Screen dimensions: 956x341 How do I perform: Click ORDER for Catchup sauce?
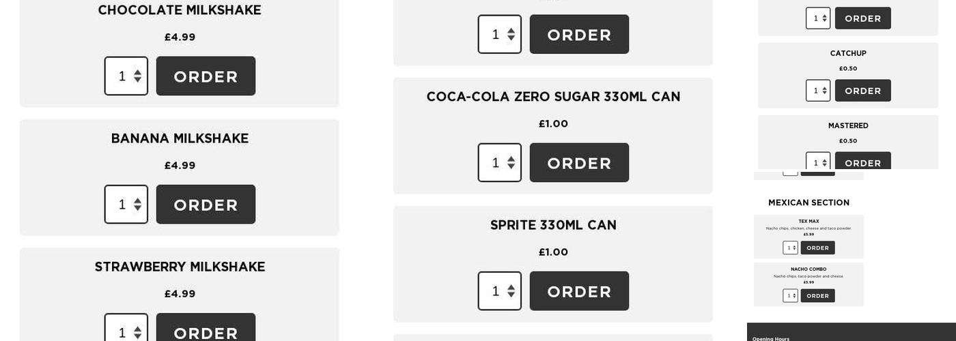click(862, 91)
